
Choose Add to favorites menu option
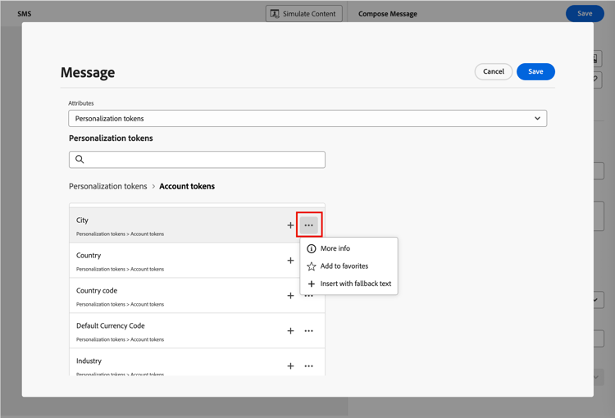coord(344,266)
